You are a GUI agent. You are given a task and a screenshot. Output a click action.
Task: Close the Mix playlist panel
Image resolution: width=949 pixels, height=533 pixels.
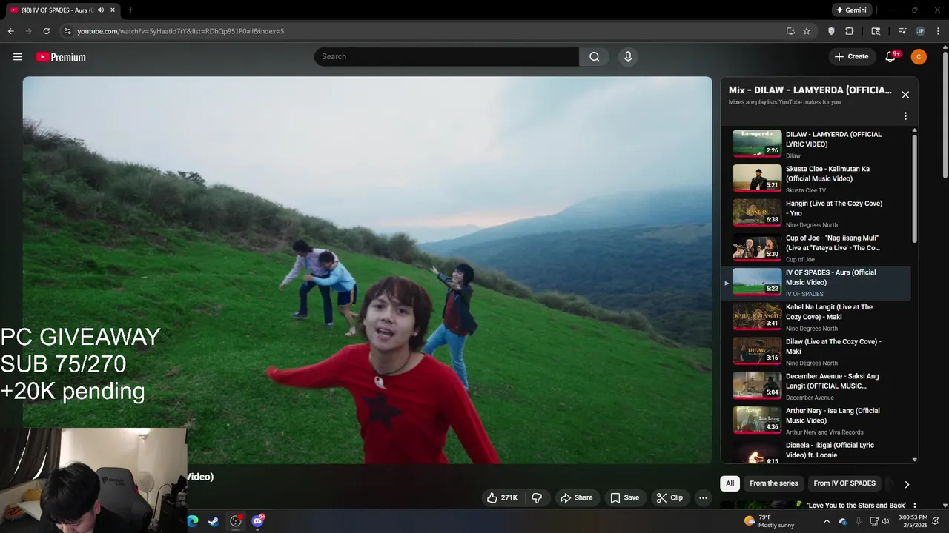[905, 95]
